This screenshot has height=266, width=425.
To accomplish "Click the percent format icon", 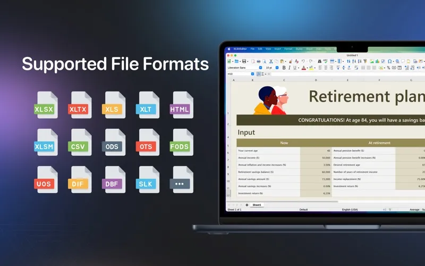I will coord(388,68).
